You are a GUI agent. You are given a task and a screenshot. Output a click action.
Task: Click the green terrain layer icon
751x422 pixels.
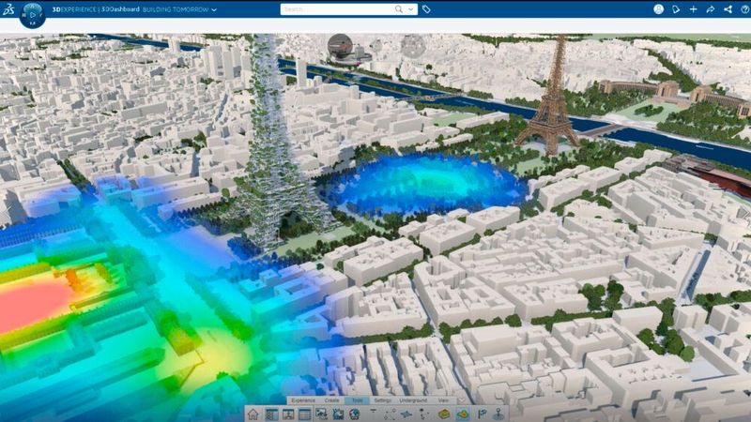444,414
